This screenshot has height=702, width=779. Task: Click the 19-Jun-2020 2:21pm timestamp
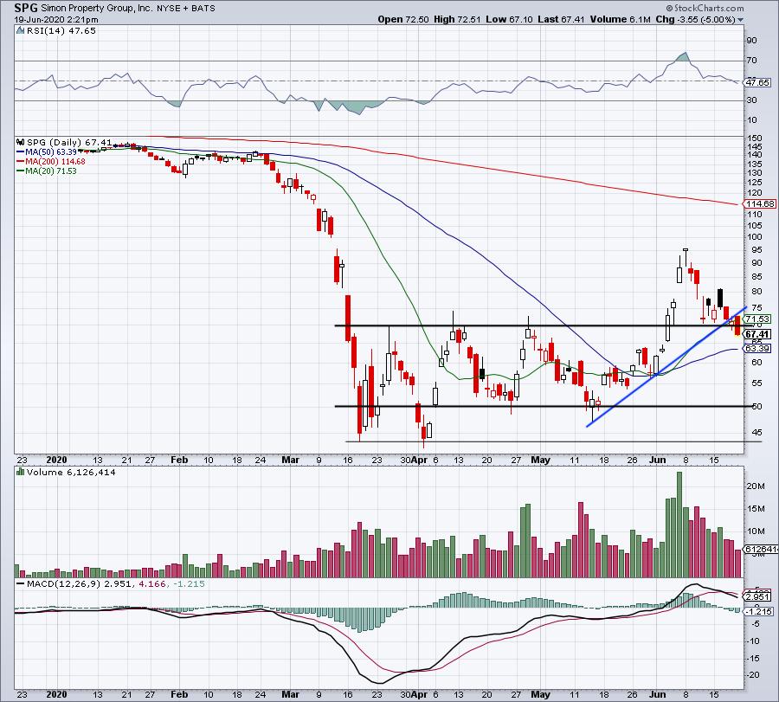point(56,20)
